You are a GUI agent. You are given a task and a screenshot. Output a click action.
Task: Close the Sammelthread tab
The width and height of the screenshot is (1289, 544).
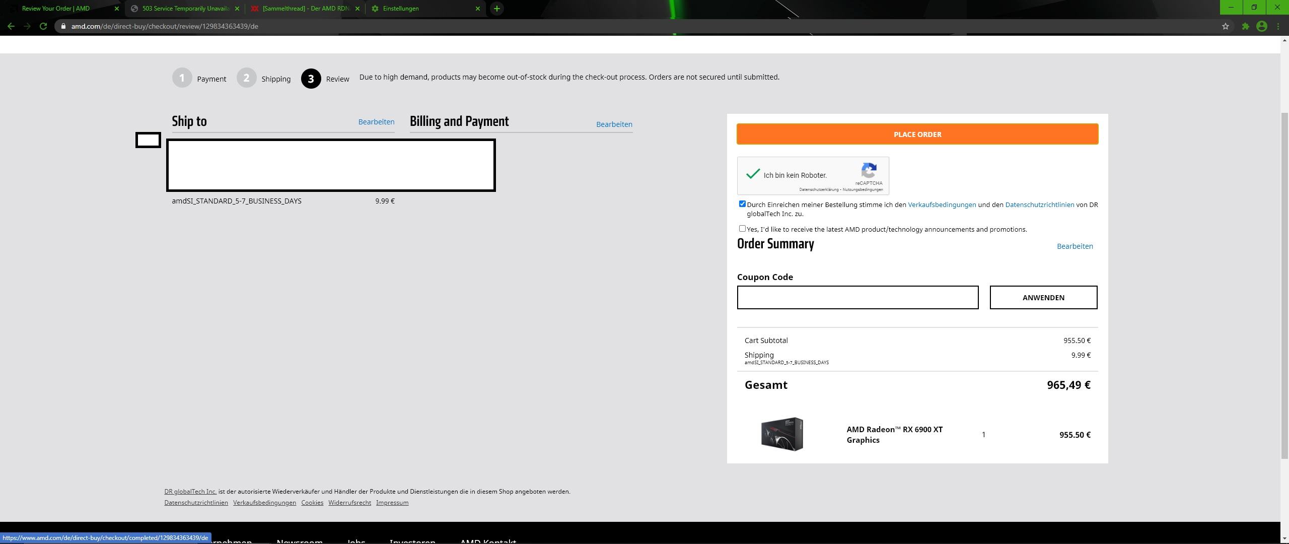point(357,9)
